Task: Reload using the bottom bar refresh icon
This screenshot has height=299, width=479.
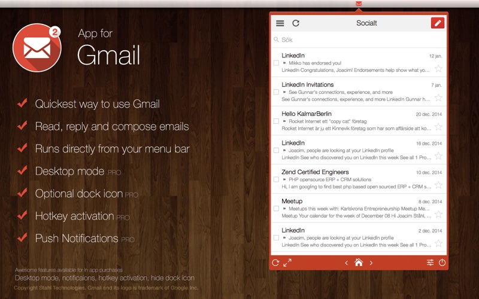Action: pos(275,263)
